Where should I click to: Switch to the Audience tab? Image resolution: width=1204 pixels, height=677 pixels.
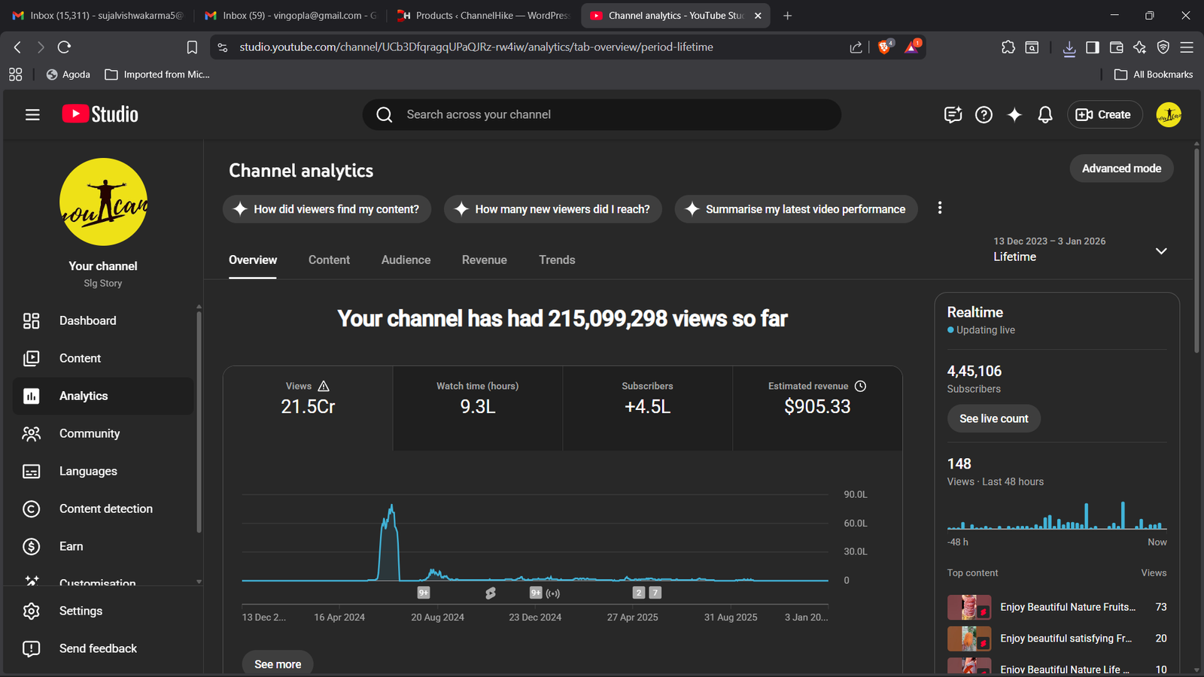pyautogui.click(x=406, y=260)
